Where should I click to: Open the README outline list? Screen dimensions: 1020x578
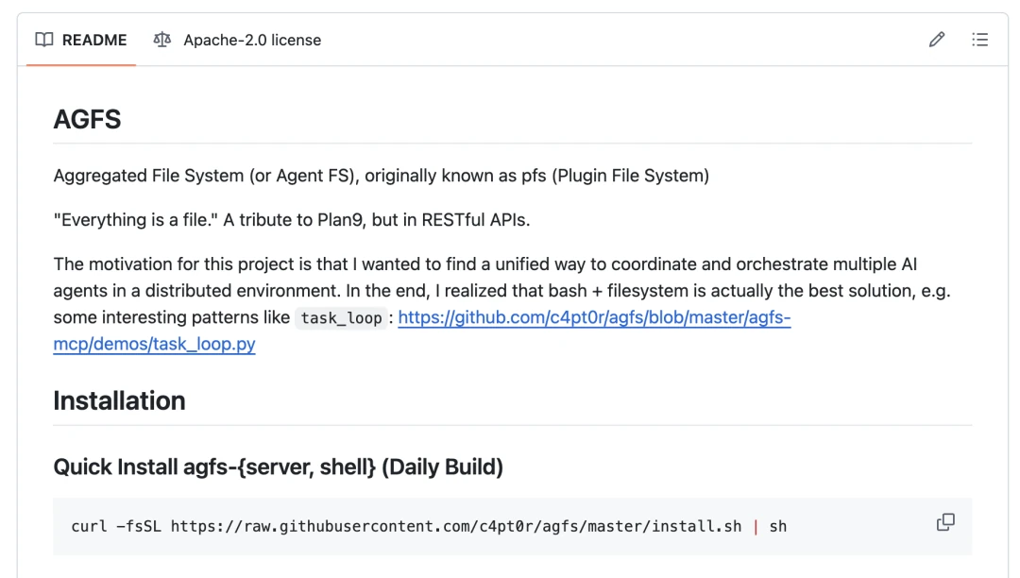pyautogui.click(x=980, y=40)
